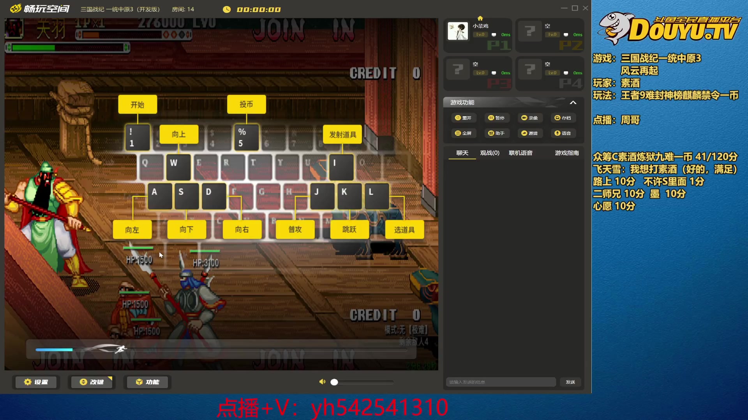Click the gear icon in 设置 button

pyautogui.click(x=28, y=382)
